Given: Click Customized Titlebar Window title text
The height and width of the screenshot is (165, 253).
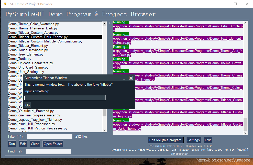Looking at the screenshot, I should [x=46, y=78].
